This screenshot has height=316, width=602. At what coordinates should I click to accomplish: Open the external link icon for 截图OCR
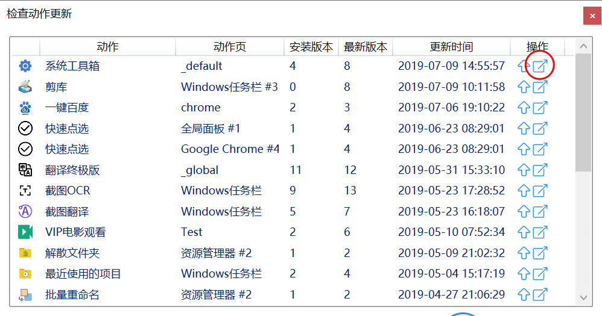coord(540,191)
